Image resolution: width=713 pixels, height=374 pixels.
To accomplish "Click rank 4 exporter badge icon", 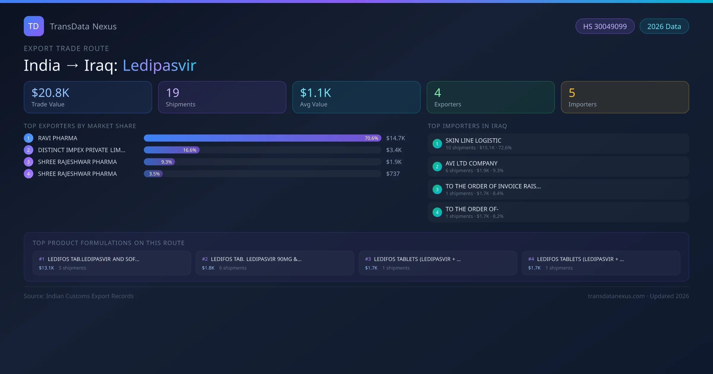I will [x=29, y=174].
